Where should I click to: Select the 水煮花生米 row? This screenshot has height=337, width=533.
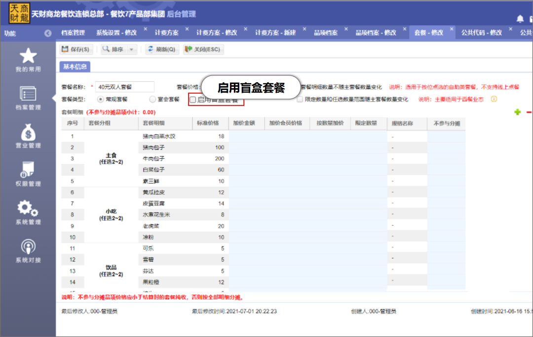tap(263, 215)
